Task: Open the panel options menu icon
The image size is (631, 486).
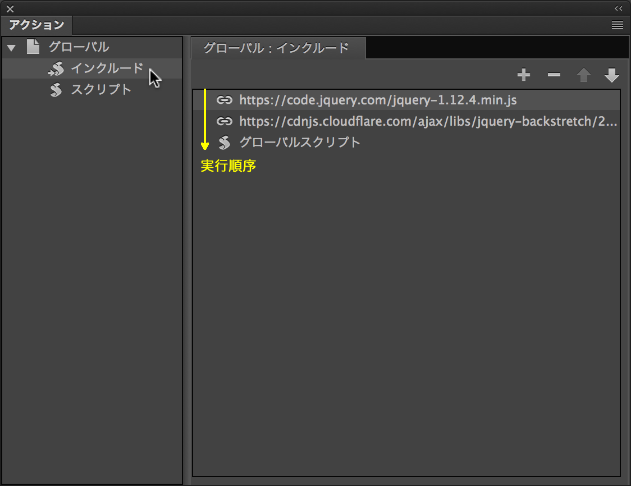Action: coord(618,25)
